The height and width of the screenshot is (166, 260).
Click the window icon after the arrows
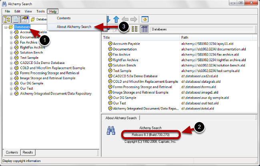pyautogui.click(x=145, y=19)
